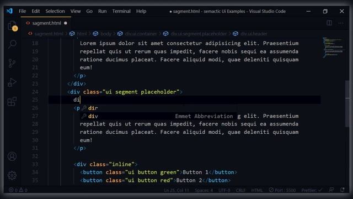The height and width of the screenshot is (199, 353).
Task: Click the vertical editor scrollbar
Action: [x=347, y=104]
